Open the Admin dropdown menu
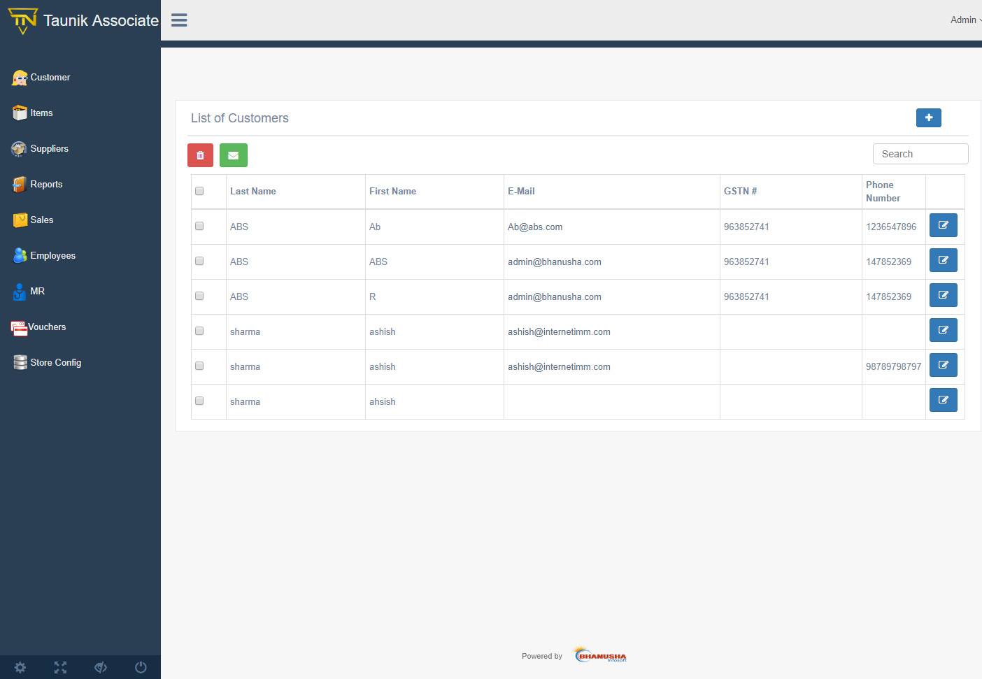 (x=963, y=20)
